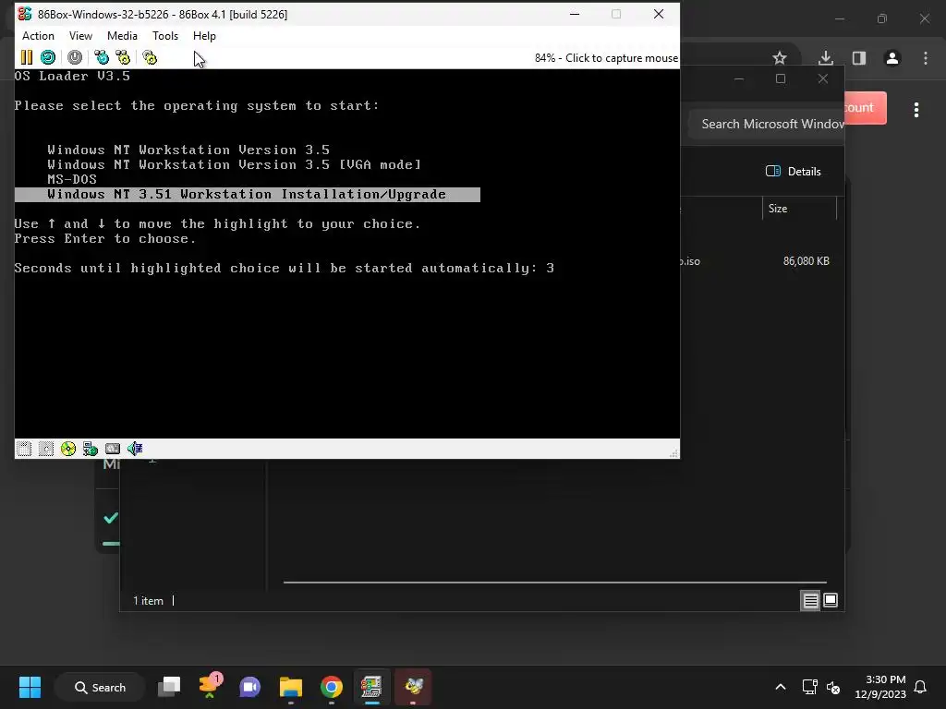Screen dimensions: 946x709
Task: Click the Size column header in Explorer
Action: [x=799, y=209]
